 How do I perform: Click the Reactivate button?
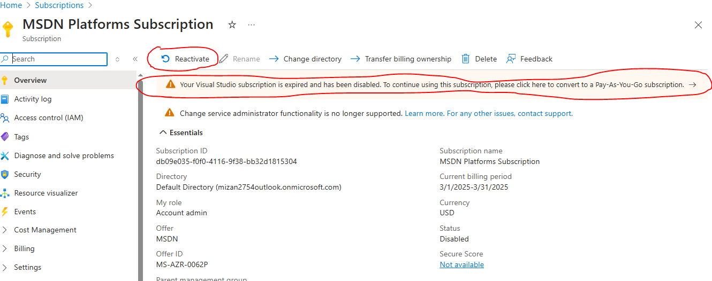(185, 59)
